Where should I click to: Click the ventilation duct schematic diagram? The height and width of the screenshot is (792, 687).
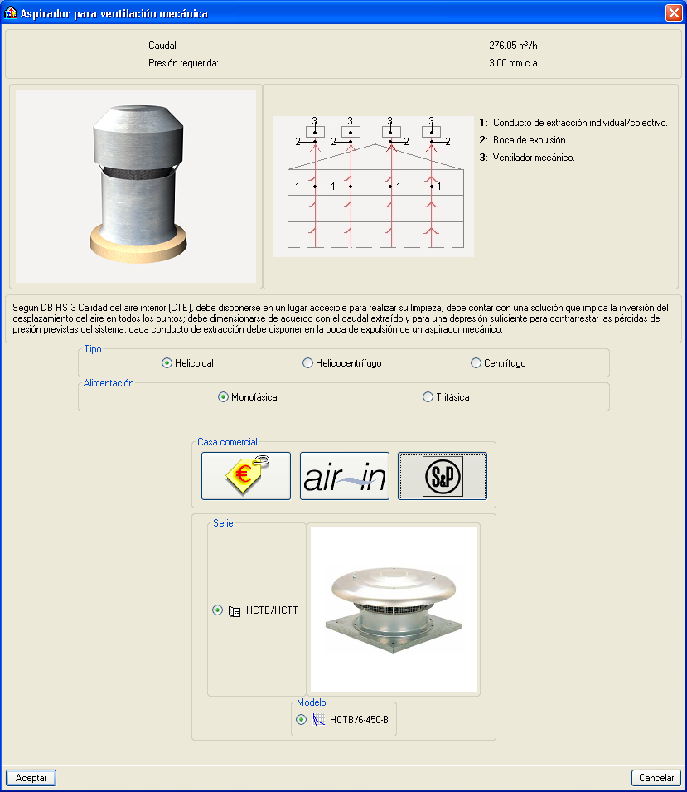pos(374,187)
